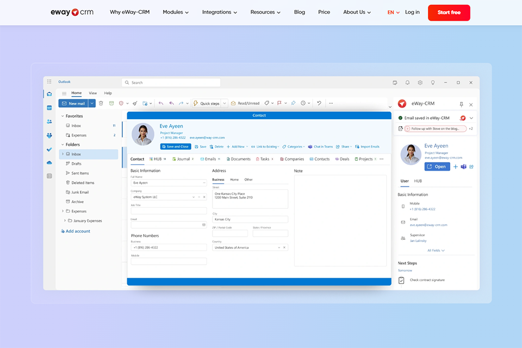Click the Reply arrow icon in ribbon
The width and height of the screenshot is (522, 348).
point(161,103)
